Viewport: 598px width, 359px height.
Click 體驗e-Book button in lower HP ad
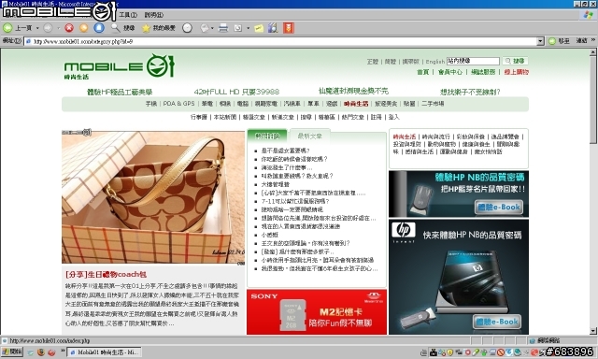(497, 322)
